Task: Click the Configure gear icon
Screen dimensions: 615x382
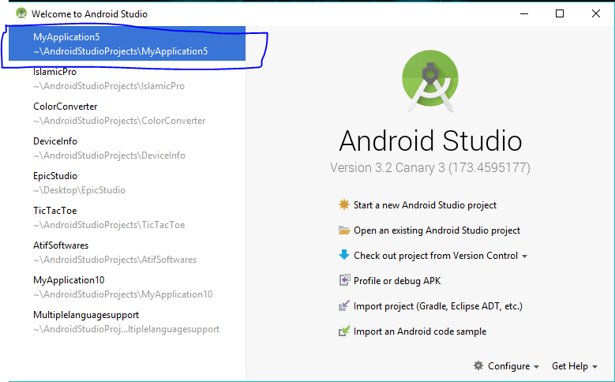Action: (x=478, y=365)
